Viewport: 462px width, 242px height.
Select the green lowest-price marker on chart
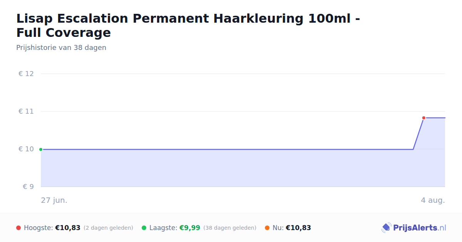tap(41, 149)
